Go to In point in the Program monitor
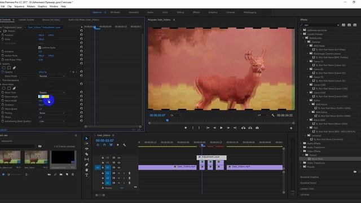 (x=208, y=128)
